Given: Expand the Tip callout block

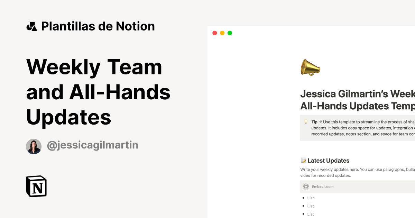Looking at the screenshot, I should 356,128.
